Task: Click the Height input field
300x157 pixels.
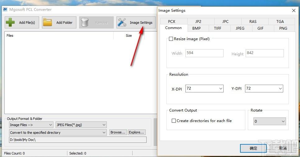Action: click(x=265, y=53)
